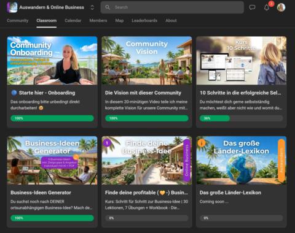Click the Finde deine profitable Business title
This screenshot has height=233, width=295.
point(146,193)
